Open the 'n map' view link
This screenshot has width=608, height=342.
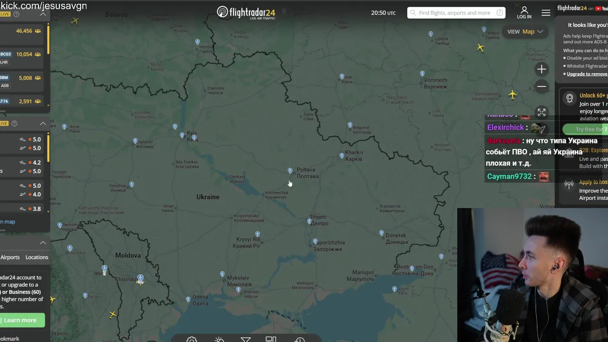(x=8, y=222)
